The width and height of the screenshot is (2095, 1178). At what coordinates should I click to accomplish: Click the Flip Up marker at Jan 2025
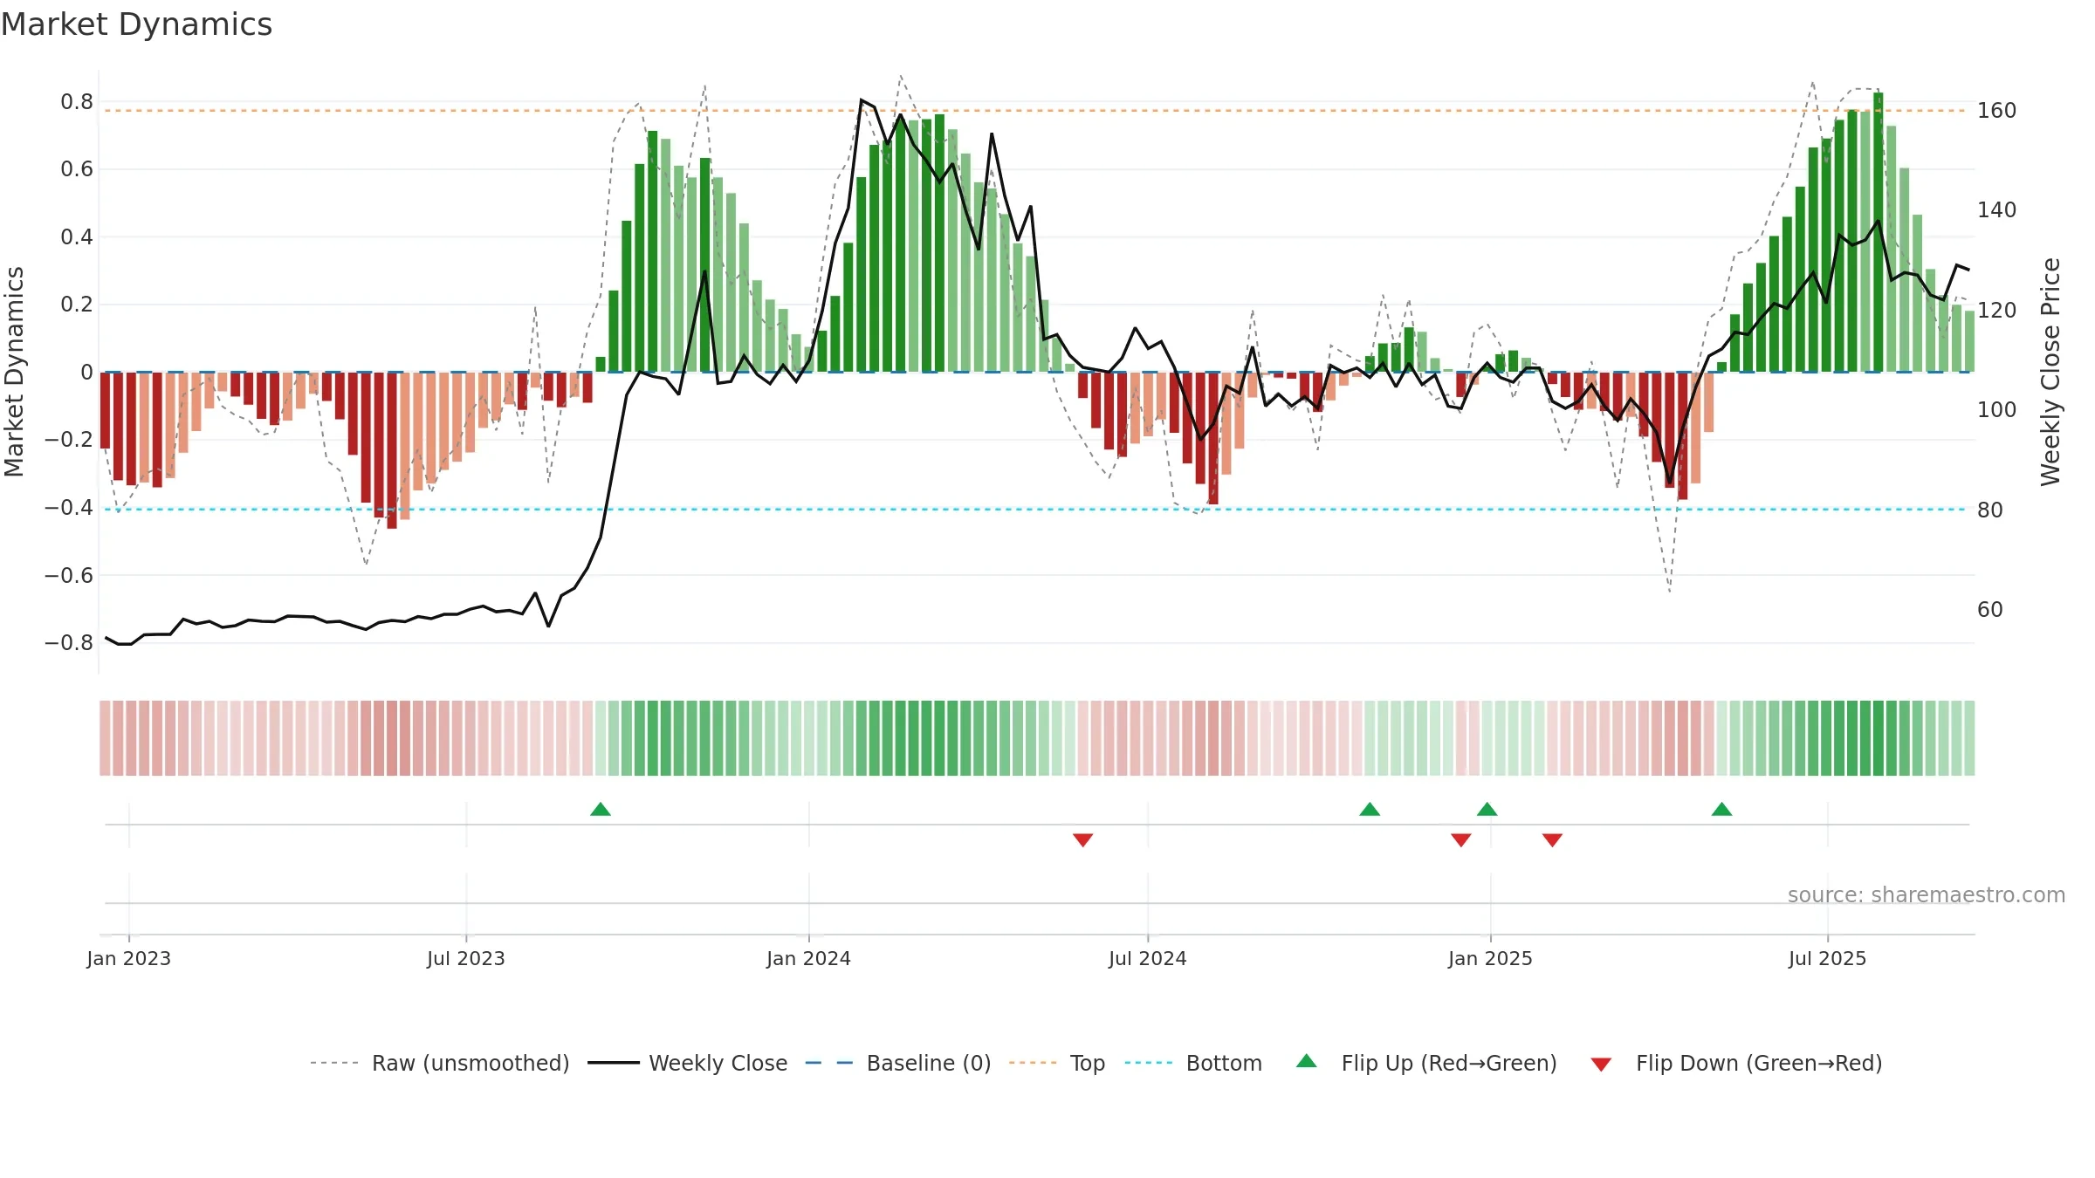[1487, 809]
